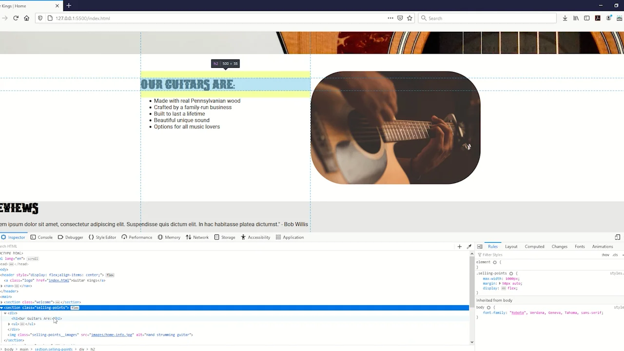Open the Debugger panel
624x351 pixels.
(x=70, y=237)
